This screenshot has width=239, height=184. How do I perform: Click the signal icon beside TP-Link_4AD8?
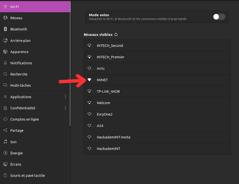[x=90, y=91]
